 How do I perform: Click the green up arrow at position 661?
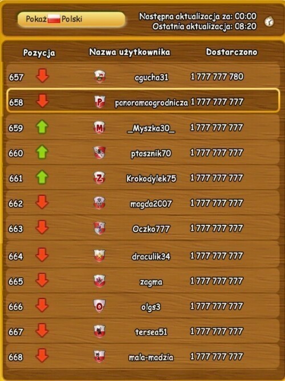click(x=42, y=177)
